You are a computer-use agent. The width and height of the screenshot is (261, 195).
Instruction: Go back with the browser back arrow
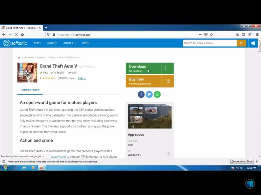[x=4, y=35]
